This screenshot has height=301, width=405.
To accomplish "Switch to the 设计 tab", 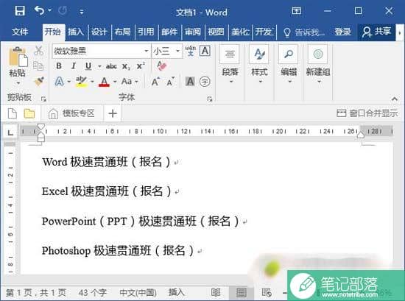I will pos(99,32).
